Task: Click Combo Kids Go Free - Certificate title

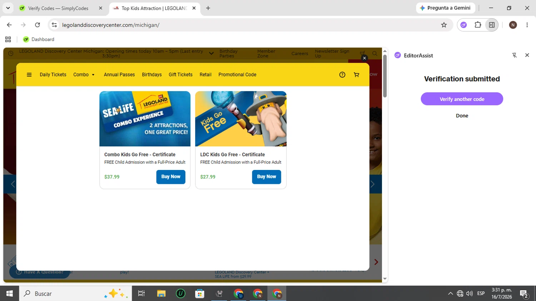Action: coord(140,155)
